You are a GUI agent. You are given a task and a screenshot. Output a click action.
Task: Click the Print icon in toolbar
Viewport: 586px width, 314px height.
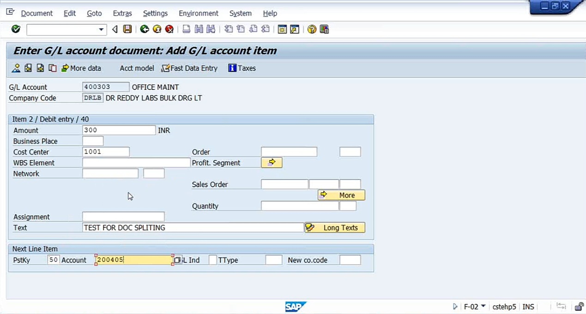point(186,30)
